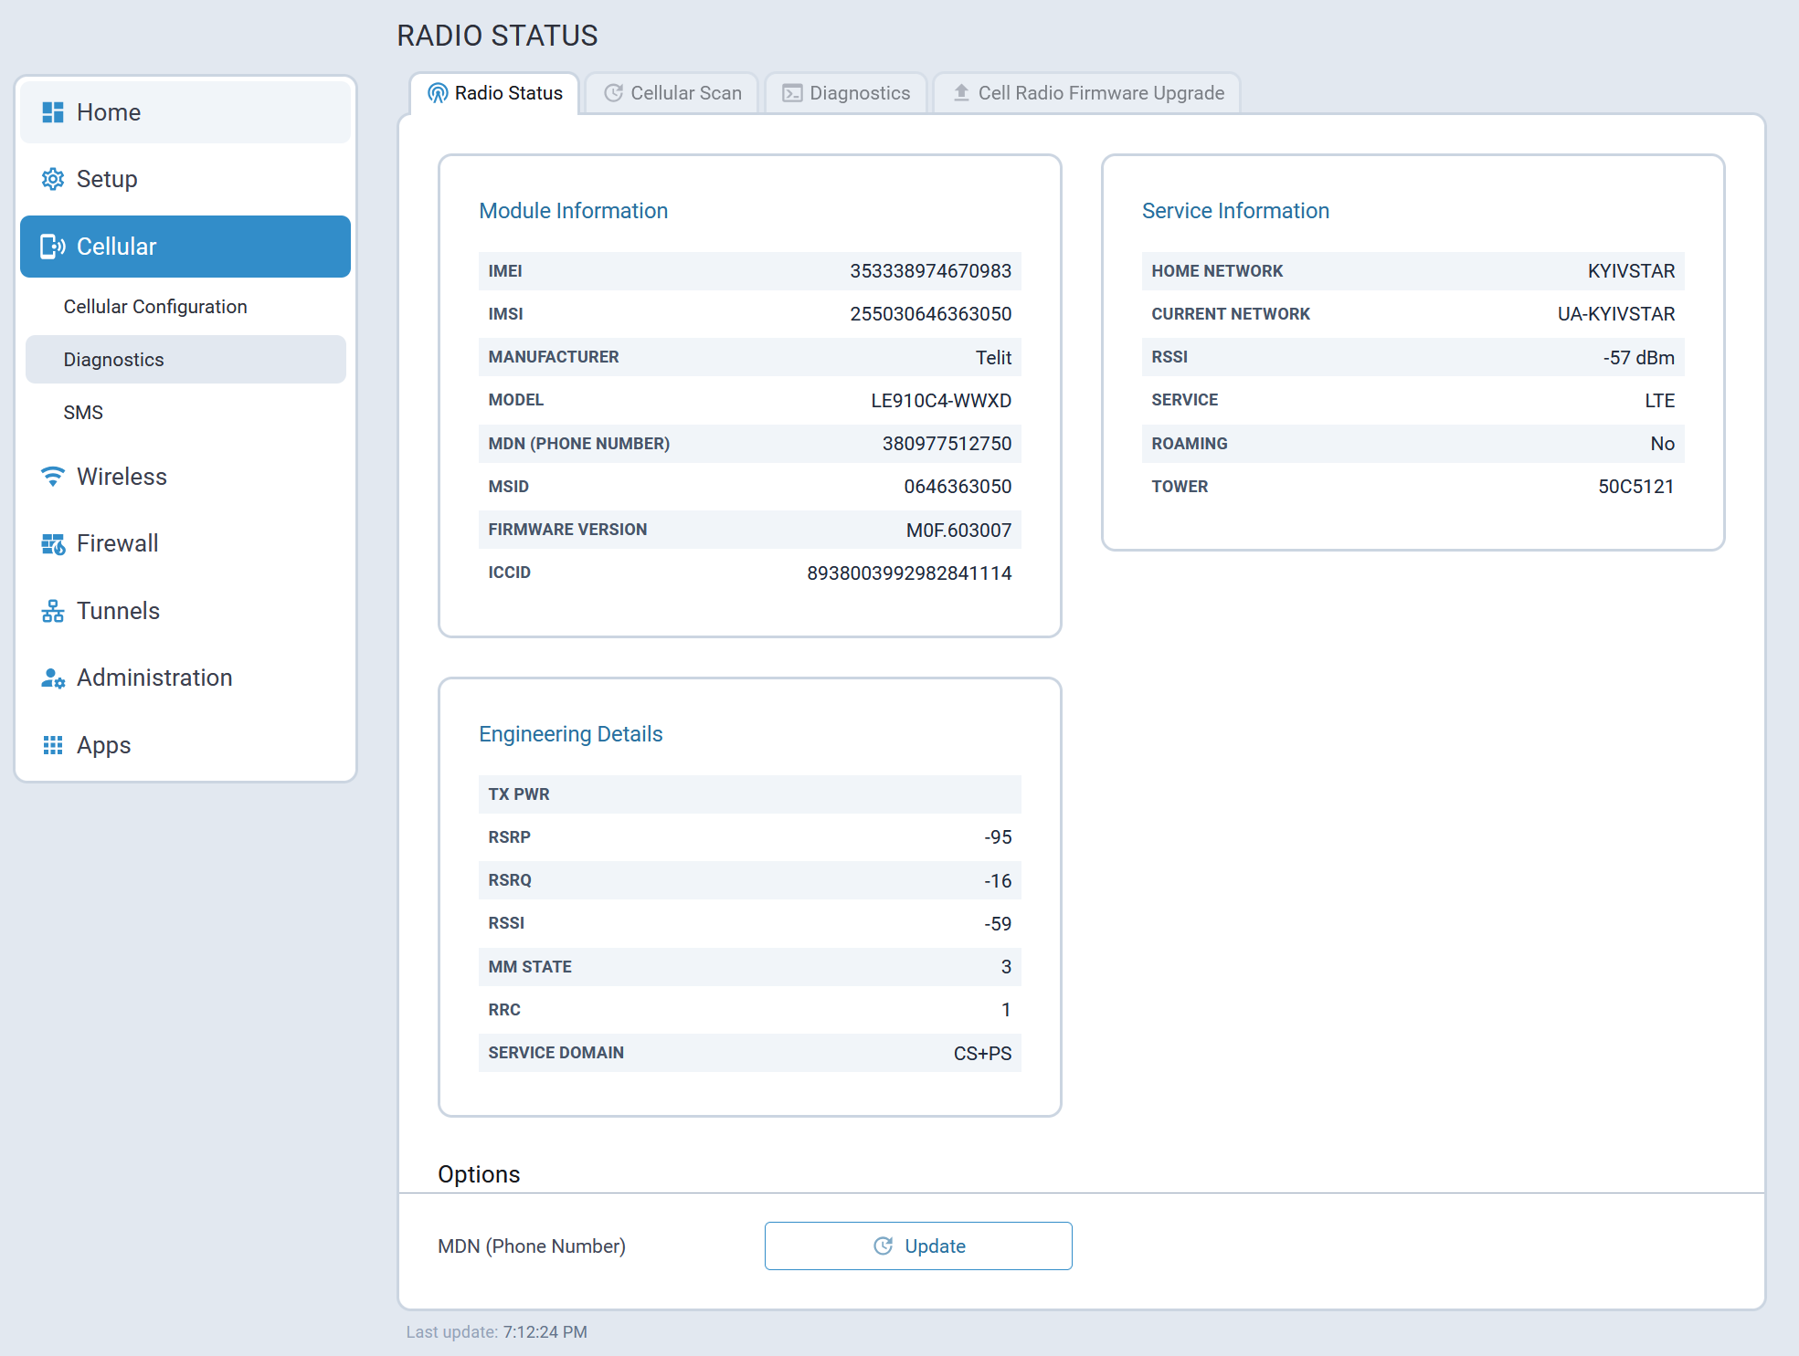Select Diagnostics under Cellular sidebar
The image size is (1799, 1356).
tap(114, 360)
